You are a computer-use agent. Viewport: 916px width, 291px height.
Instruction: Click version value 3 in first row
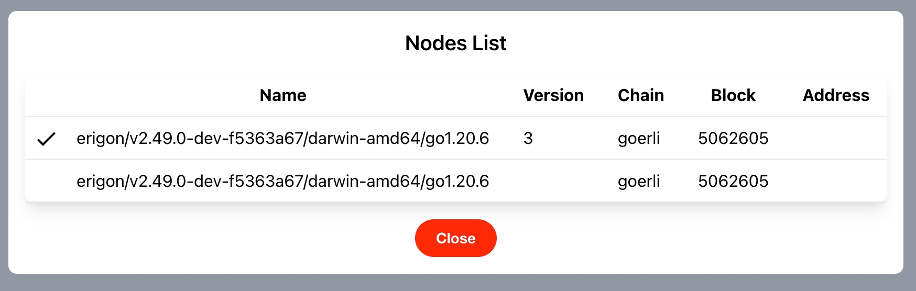[x=528, y=138]
